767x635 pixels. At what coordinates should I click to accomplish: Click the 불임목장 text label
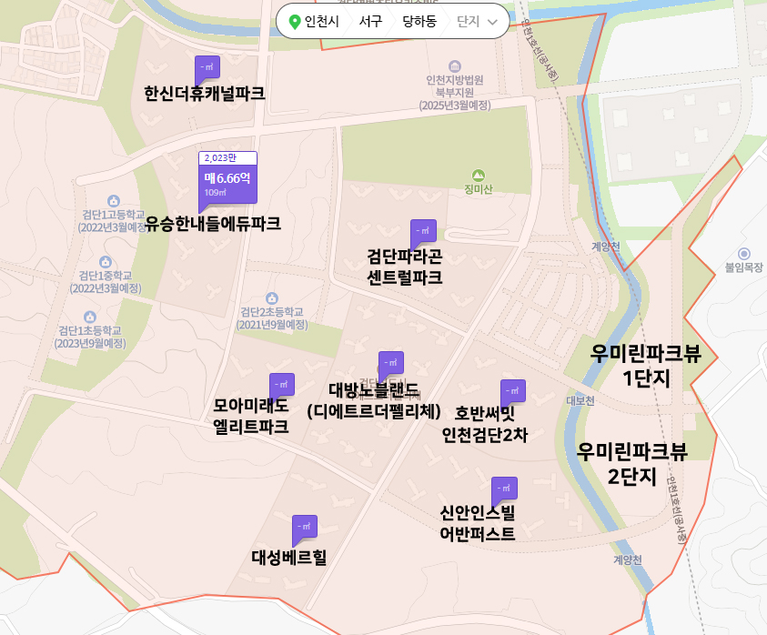(x=744, y=267)
